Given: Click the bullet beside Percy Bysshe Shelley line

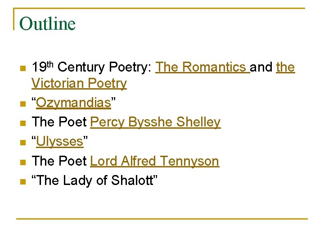Looking at the screenshot, I should pos(23,123).
